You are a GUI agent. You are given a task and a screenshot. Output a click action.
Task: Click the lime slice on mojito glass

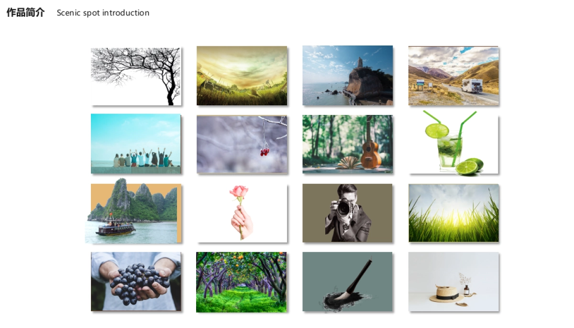[x=437, y=131]
